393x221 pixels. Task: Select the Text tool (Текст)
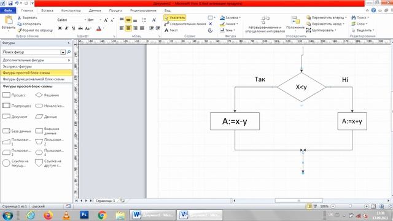pyautogui.click(x=171, y=30)
